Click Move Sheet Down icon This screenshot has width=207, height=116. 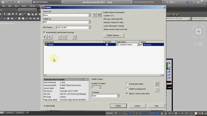point(65,37)
